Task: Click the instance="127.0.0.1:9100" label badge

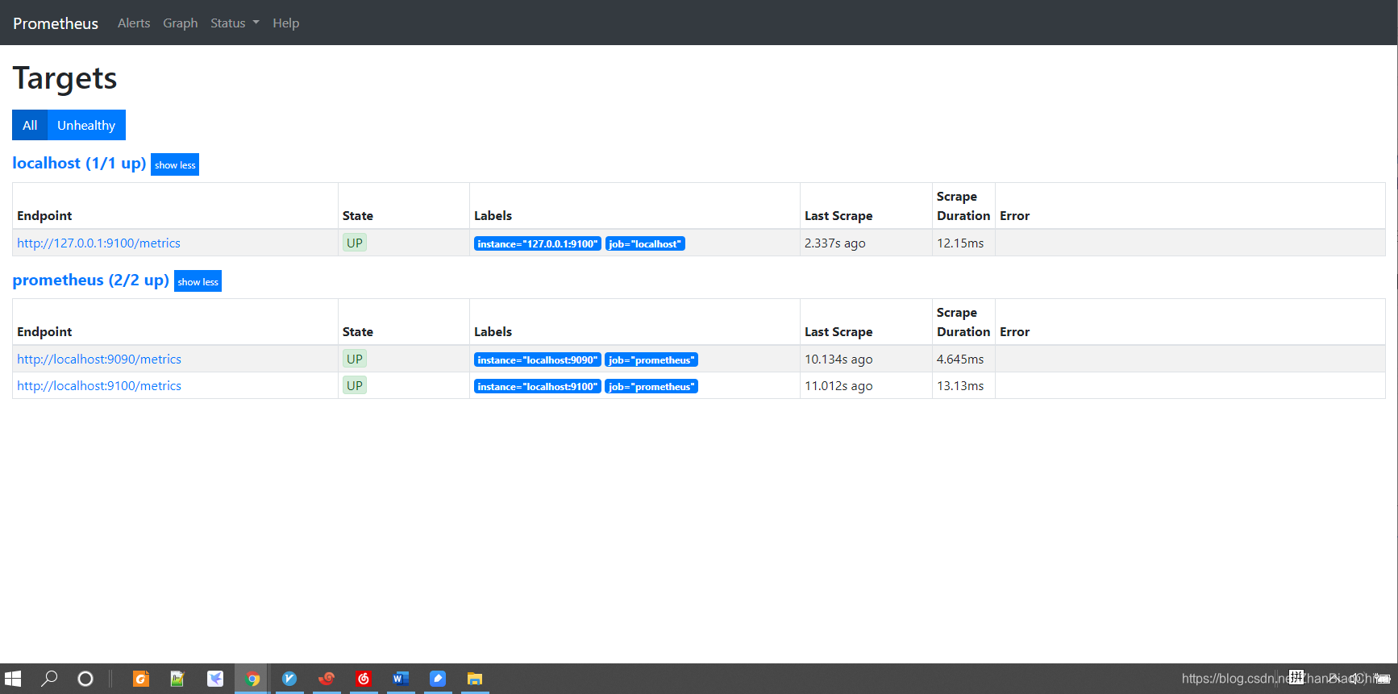Action: tap(538, 244)
